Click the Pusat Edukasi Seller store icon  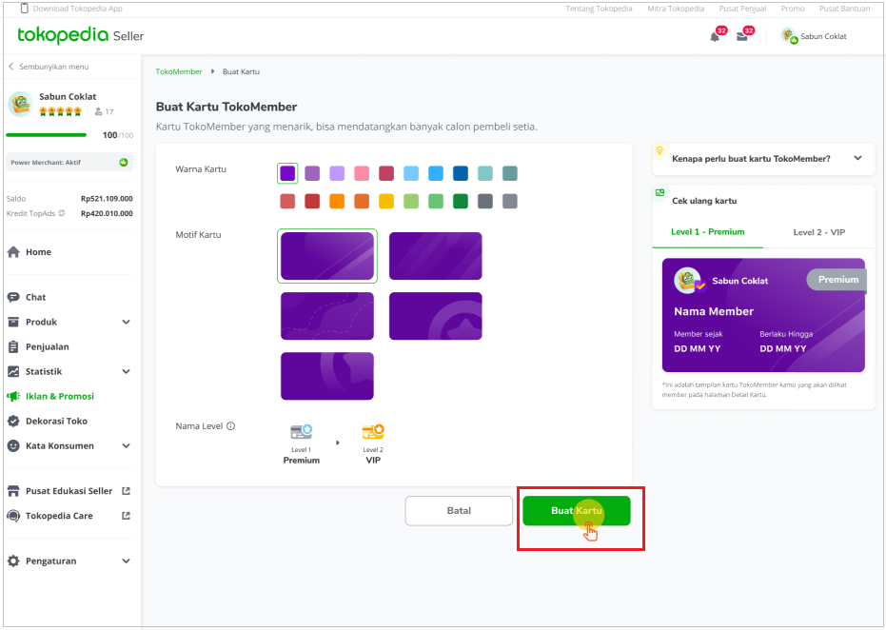[x=13, y=491]
